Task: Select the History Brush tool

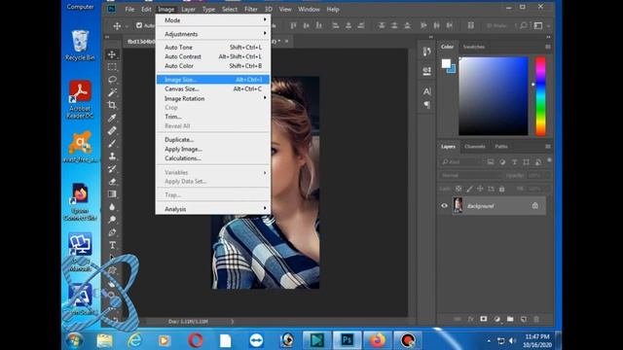Action: [x=113, y=168]
